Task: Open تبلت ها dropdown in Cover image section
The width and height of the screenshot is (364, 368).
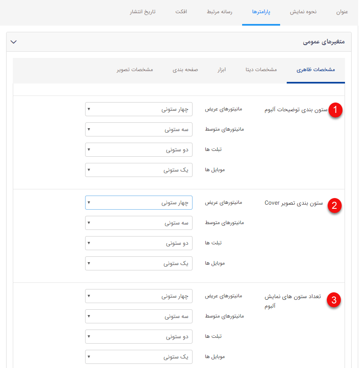Action: pyautogui.click(x=138, y=243)
